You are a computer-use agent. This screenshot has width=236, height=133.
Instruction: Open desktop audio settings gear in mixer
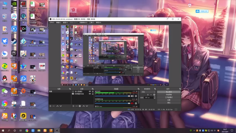pos(136,96)
